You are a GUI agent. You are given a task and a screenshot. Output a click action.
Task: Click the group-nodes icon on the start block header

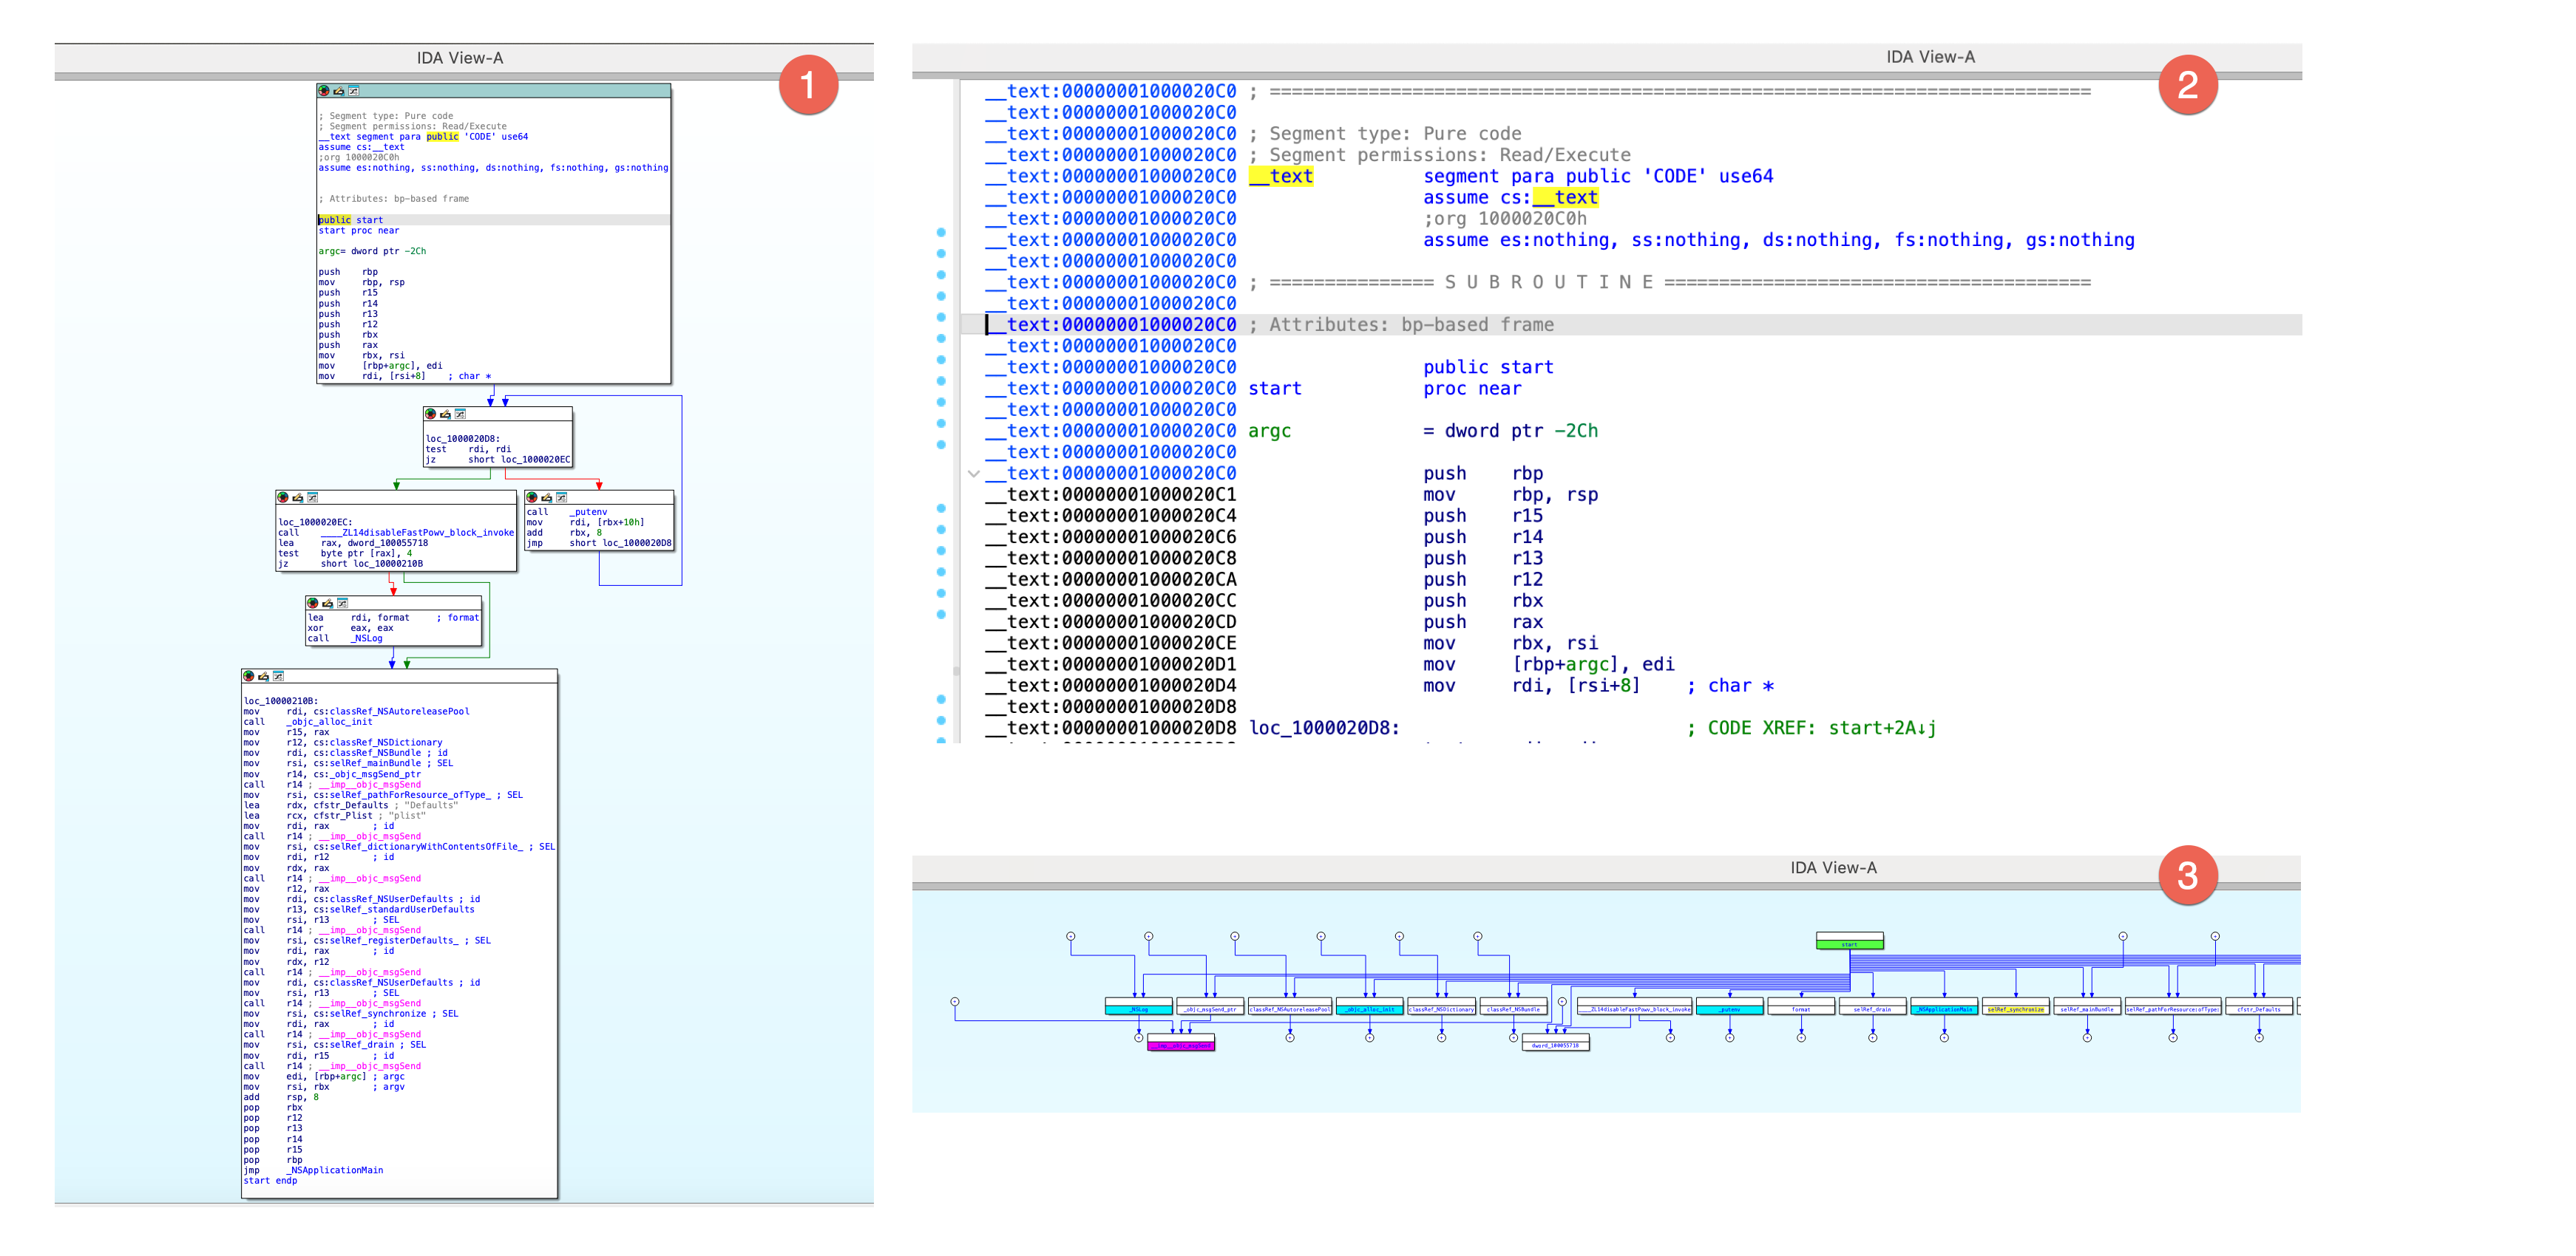coord(354,91)
